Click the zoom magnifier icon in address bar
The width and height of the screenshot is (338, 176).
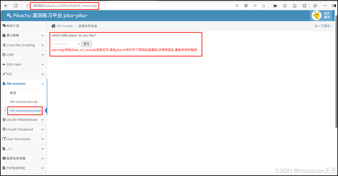click(237, 6)
